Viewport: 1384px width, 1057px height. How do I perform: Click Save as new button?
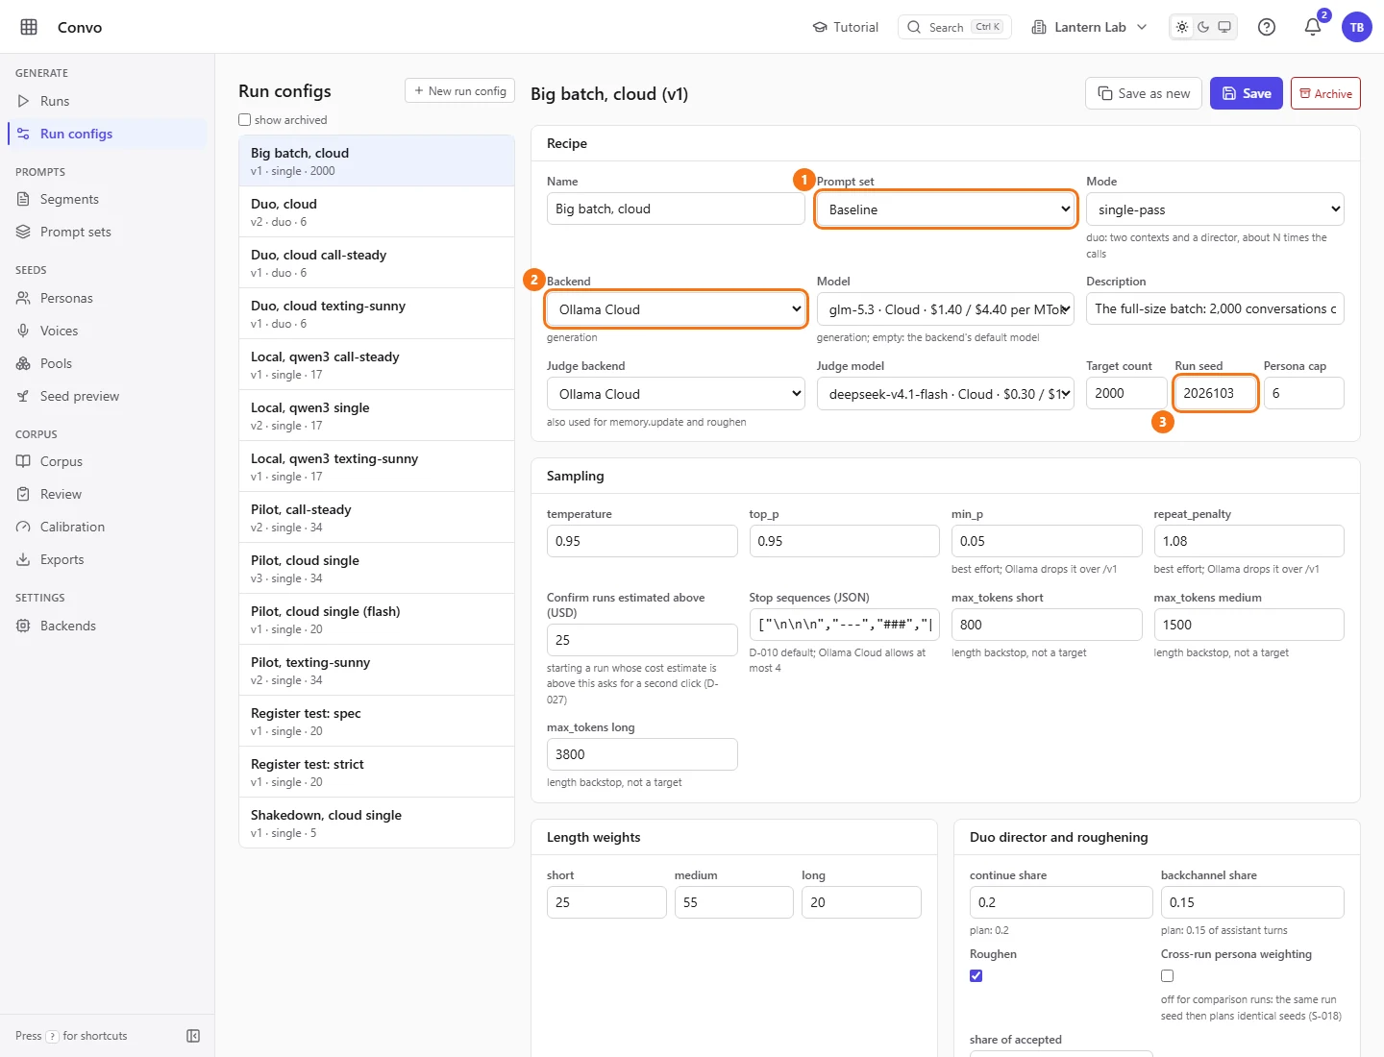point(1144,93)
